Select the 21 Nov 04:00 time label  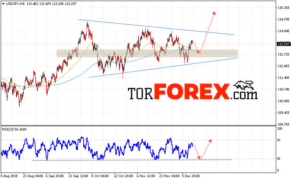[x=169, y=176]
